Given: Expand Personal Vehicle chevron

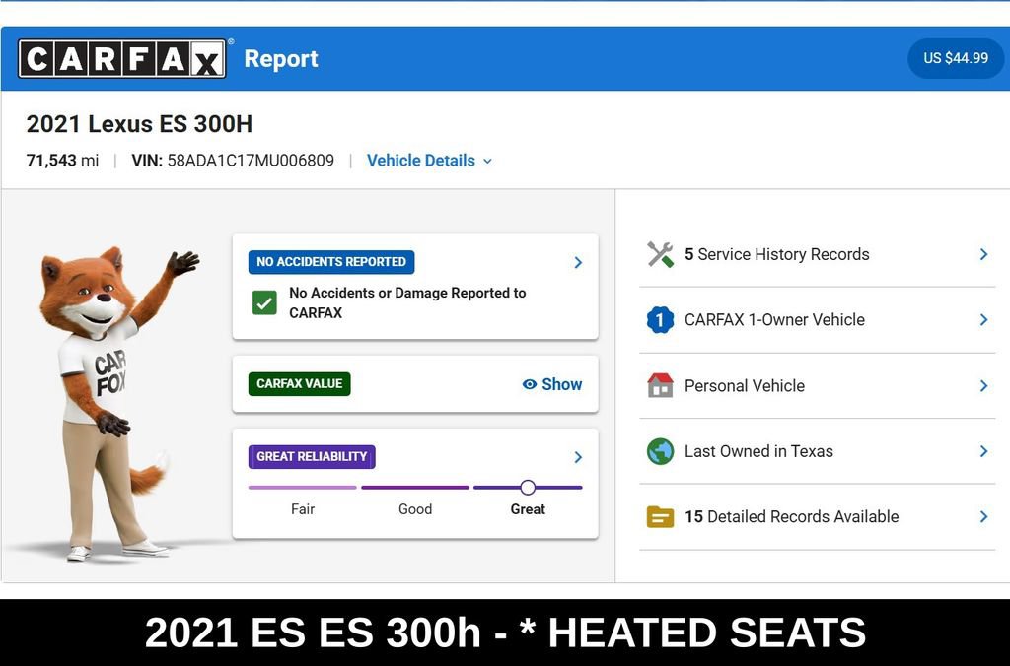Looking at the screenshot, I should tap(983, 385).
